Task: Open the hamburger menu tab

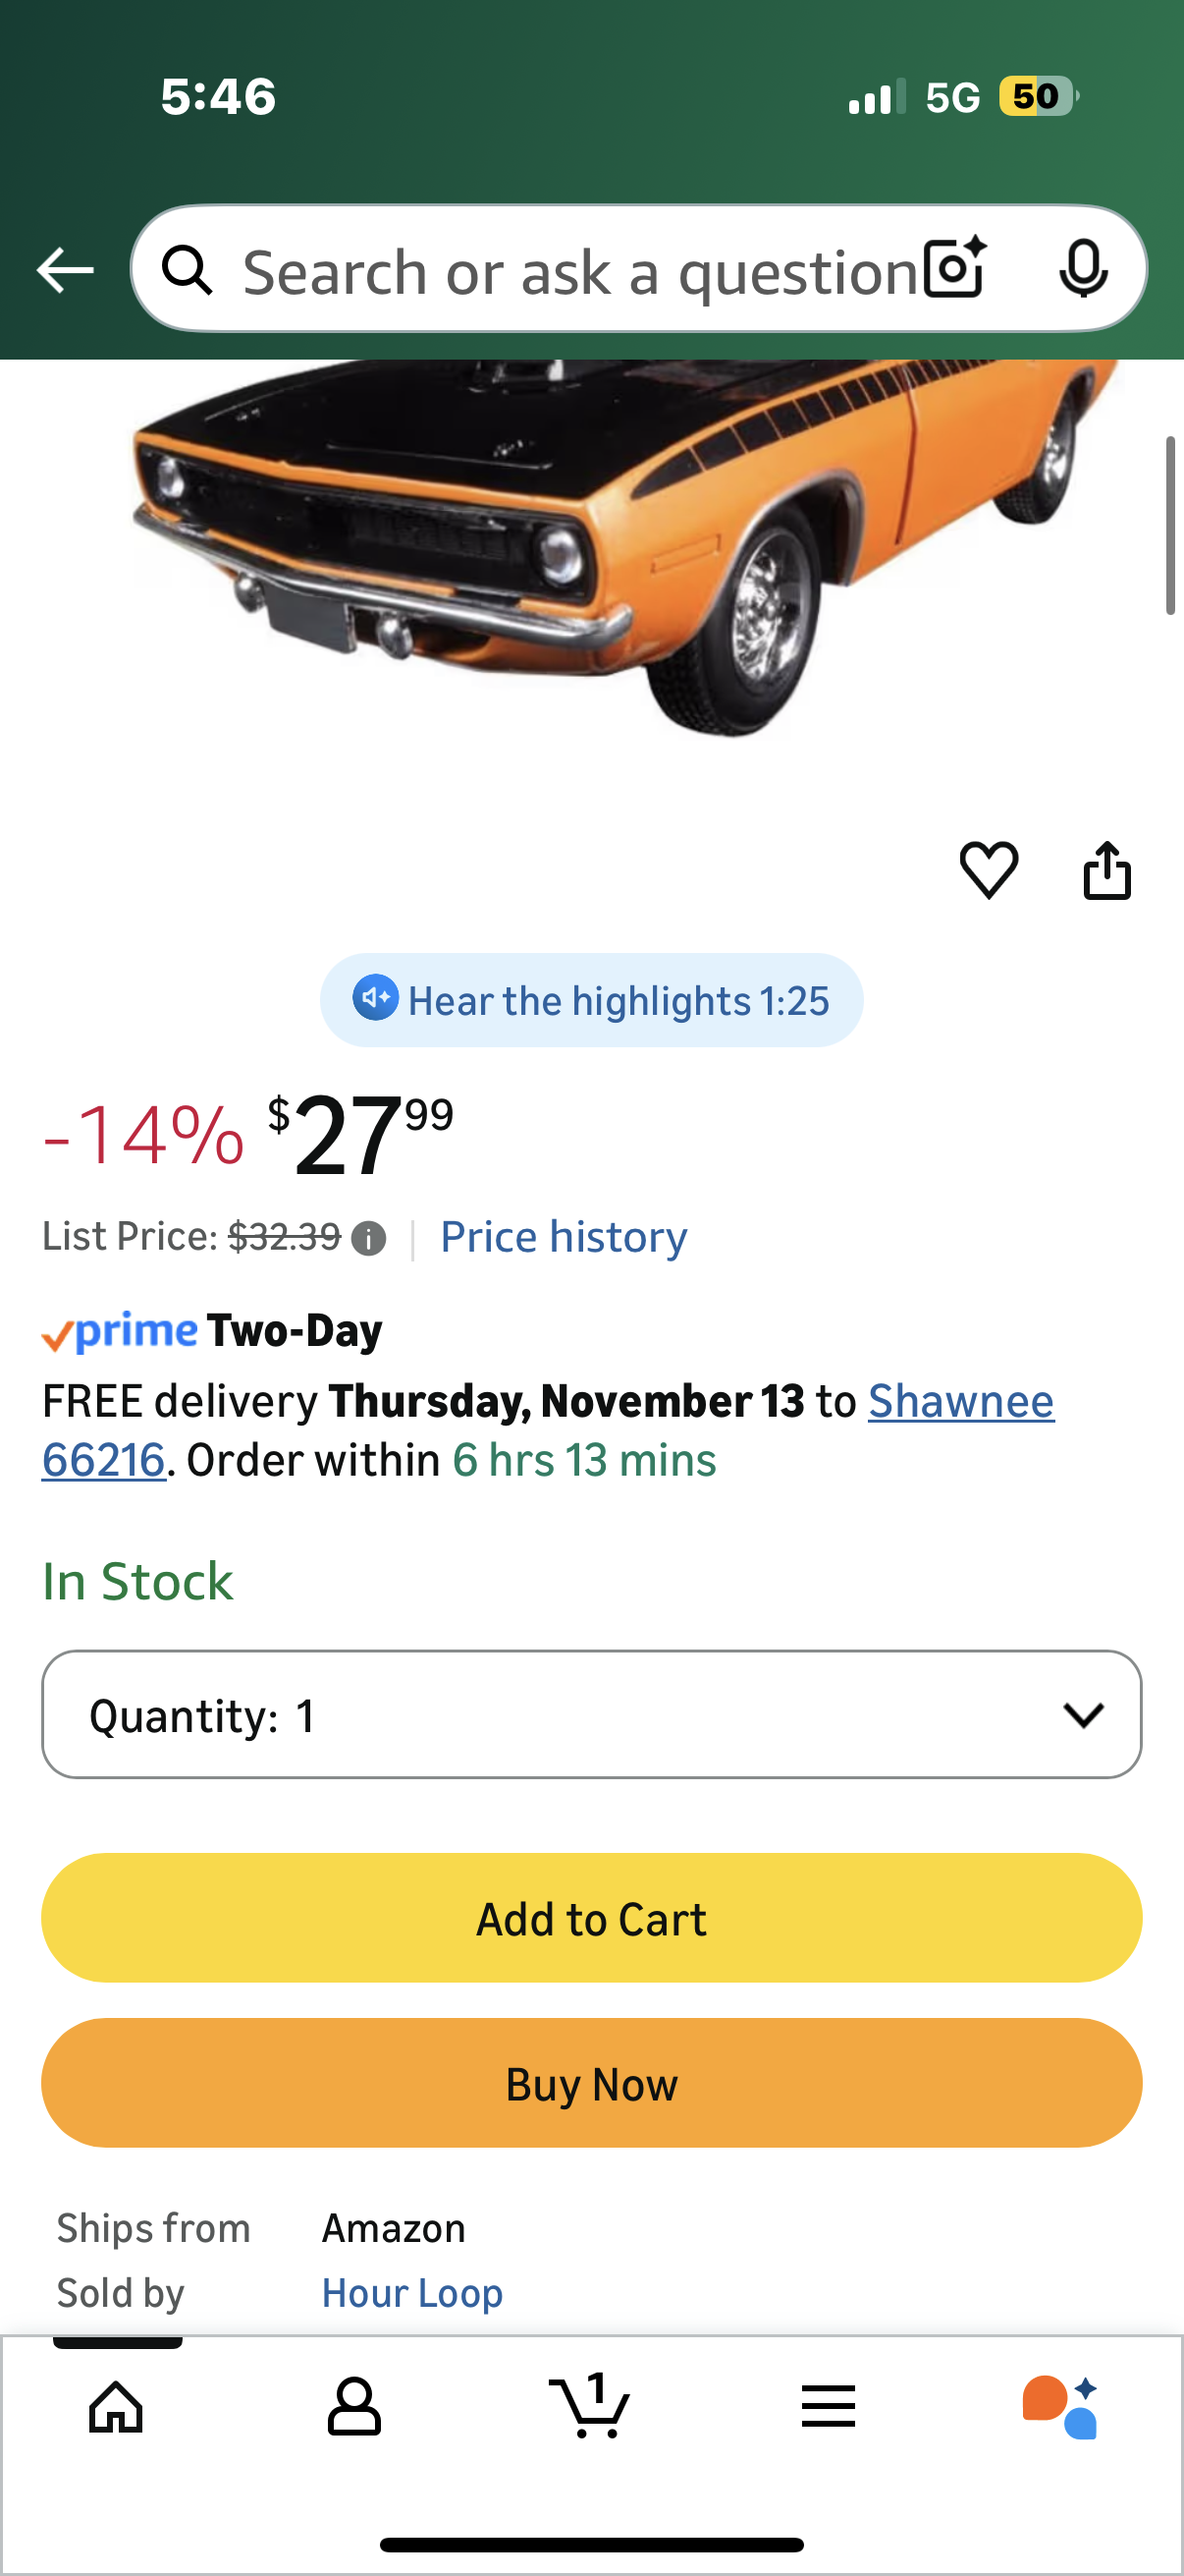Action: pyautogui.click(x=829, y=2406)
